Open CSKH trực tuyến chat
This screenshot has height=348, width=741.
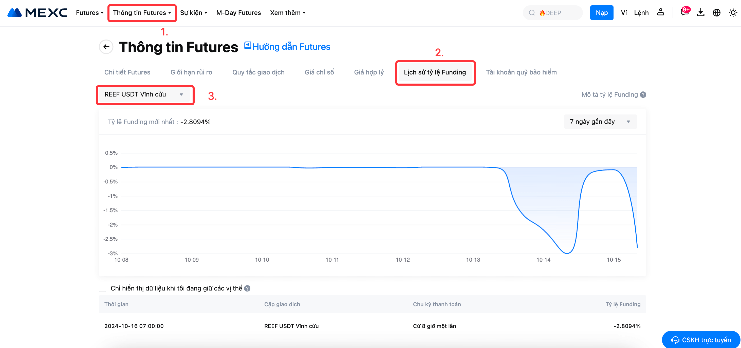(700, 340)
